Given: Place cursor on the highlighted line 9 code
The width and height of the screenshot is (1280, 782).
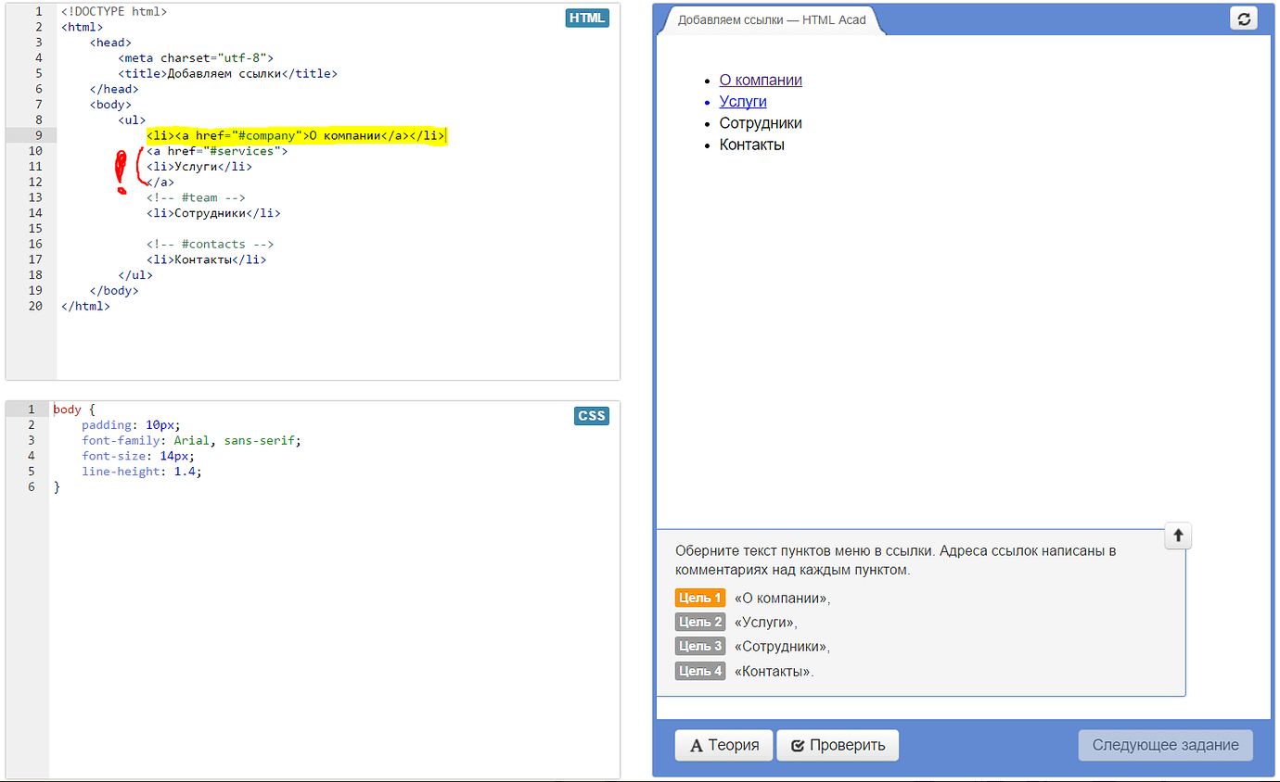Looking at the screenshot, I should (x=296, y=135).
